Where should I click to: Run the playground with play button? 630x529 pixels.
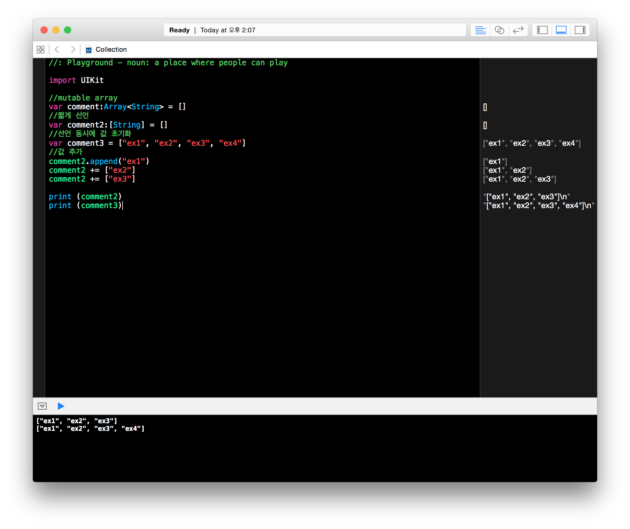coord(61,406)
